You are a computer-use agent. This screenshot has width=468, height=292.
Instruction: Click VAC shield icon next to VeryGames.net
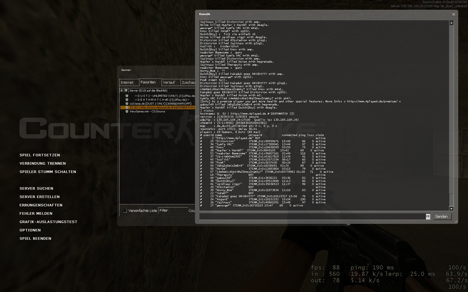127,111
